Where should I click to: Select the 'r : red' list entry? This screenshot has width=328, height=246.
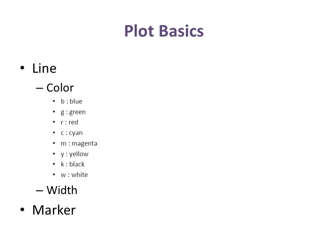[69, 122]
